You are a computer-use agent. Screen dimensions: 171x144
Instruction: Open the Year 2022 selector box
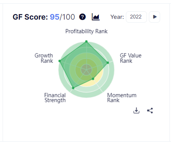pos(136,17)
